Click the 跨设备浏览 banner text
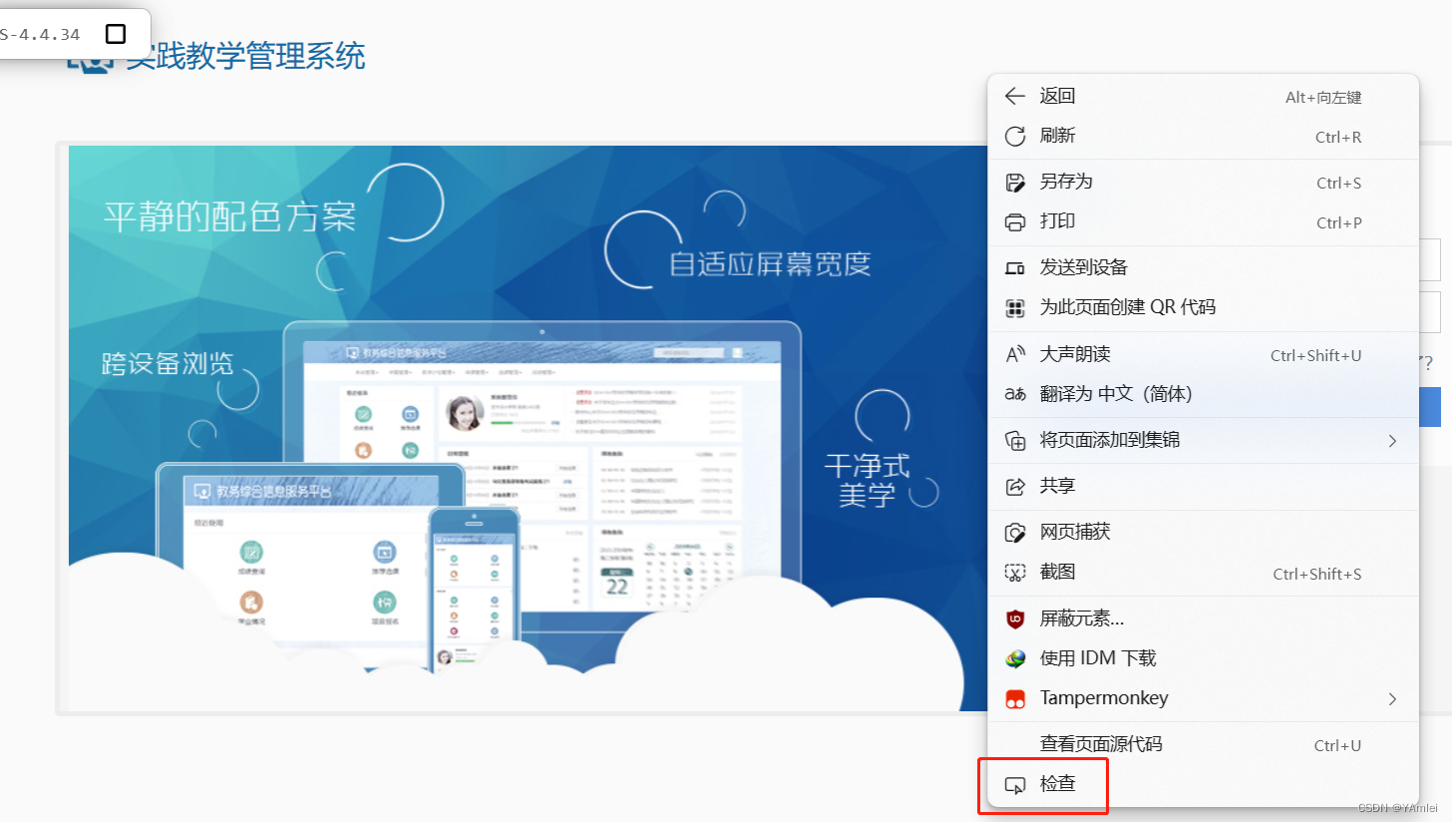Screen dimensions: 1452x822 pyautogui.click(x=168, y=363)
